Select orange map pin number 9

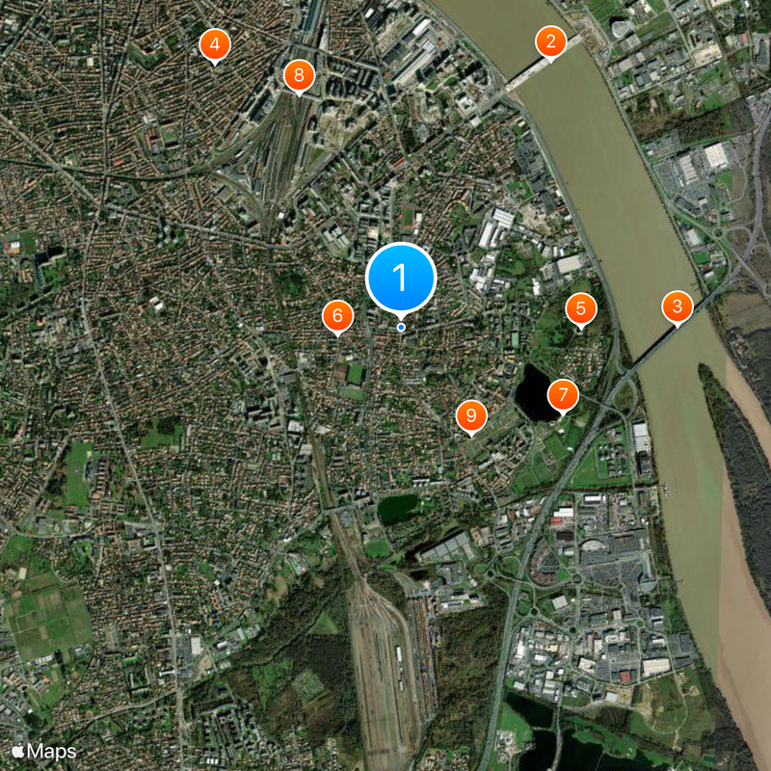[x=471, y=416]
